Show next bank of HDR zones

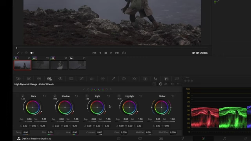(111, 89)
